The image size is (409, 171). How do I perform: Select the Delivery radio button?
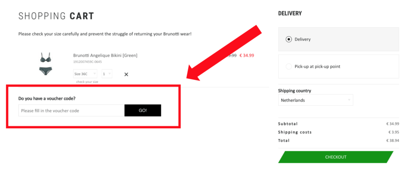coord(288,39)
